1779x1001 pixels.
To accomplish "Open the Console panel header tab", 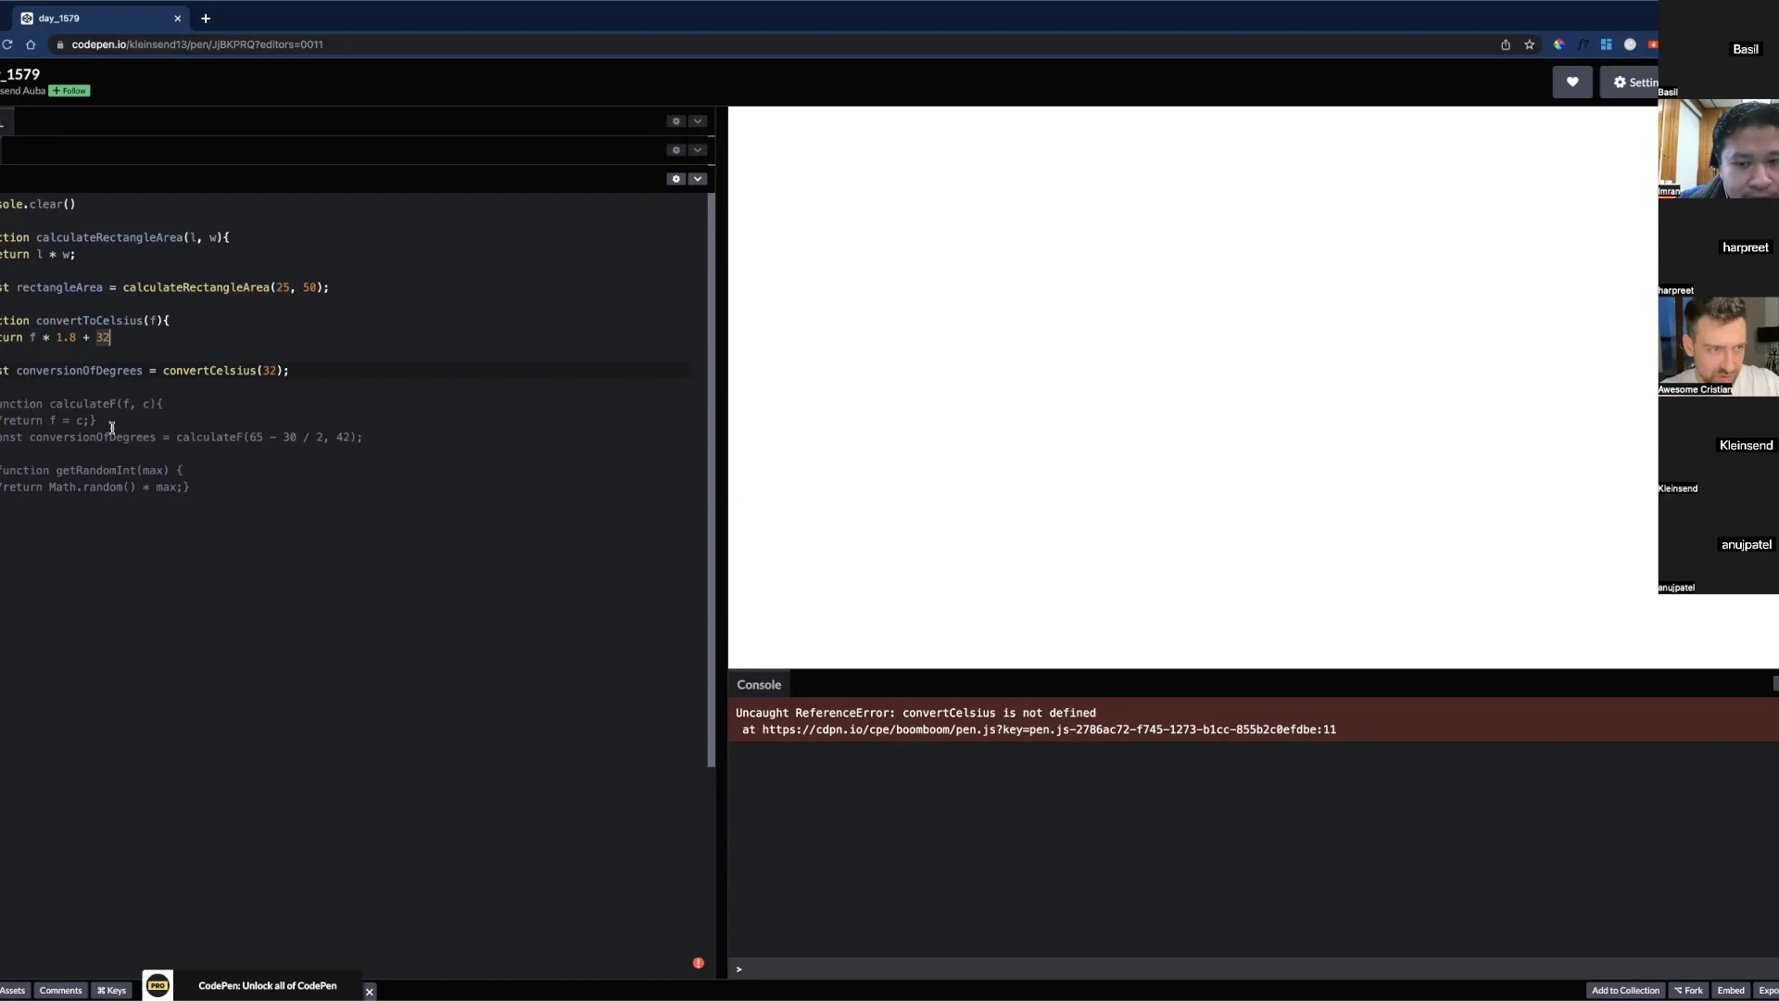I will click(x=759, y=685).
